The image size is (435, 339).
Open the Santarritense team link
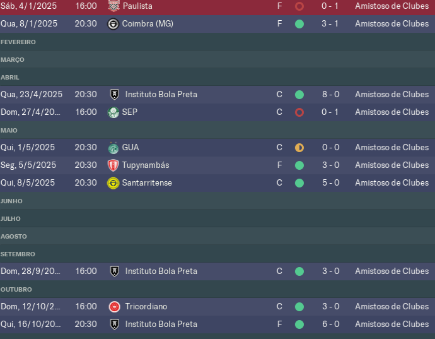(x=147, y=183)
